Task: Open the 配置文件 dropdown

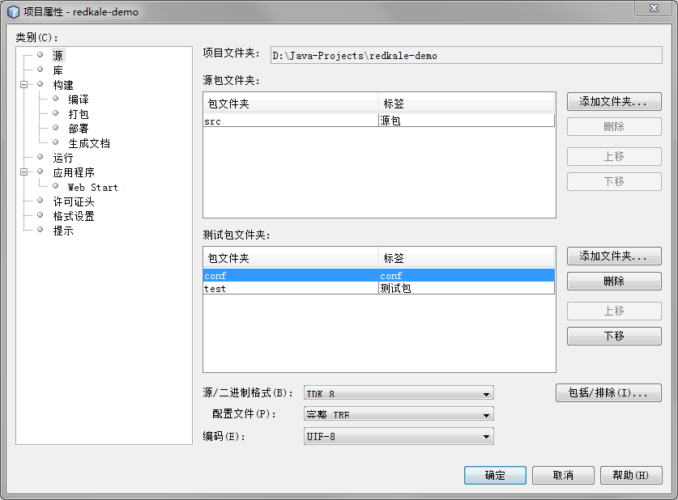Action: tap(398, 414)
